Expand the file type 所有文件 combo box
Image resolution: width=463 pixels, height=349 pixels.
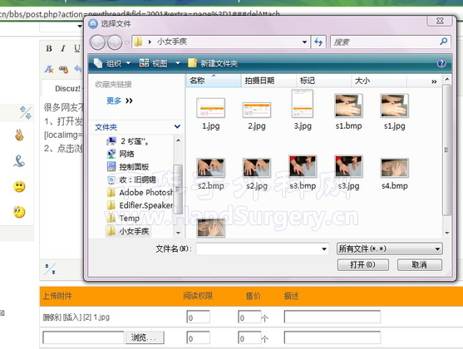389,249
